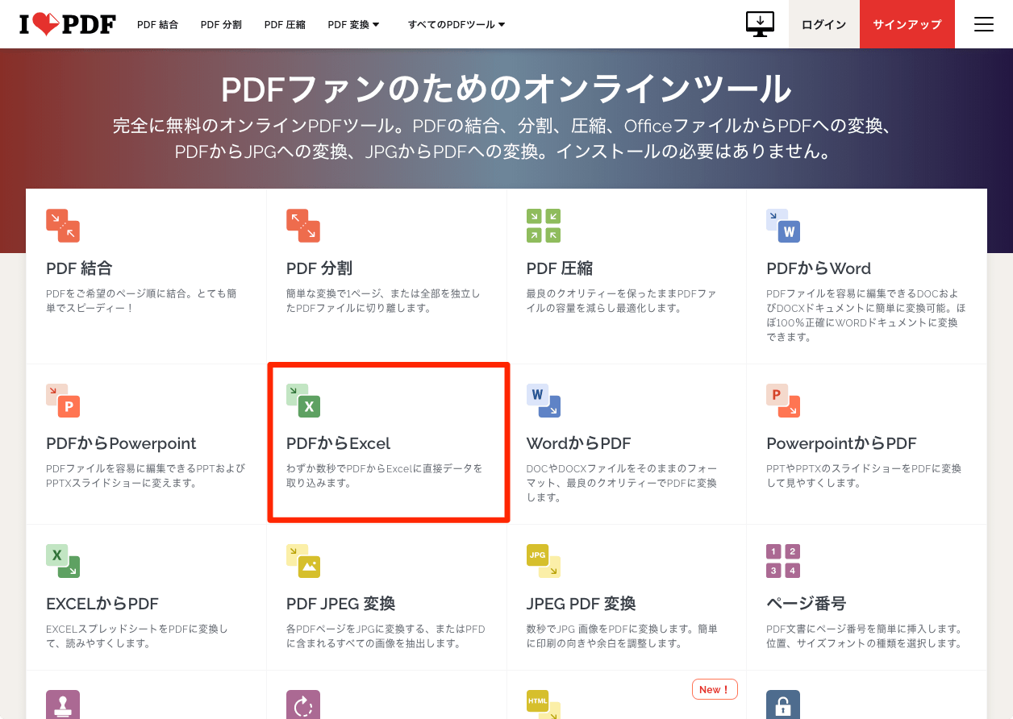Viewport: 1013px width, 719px height.
Task: Open the PowerpointからPDF card title
Action: pos(841,443)
